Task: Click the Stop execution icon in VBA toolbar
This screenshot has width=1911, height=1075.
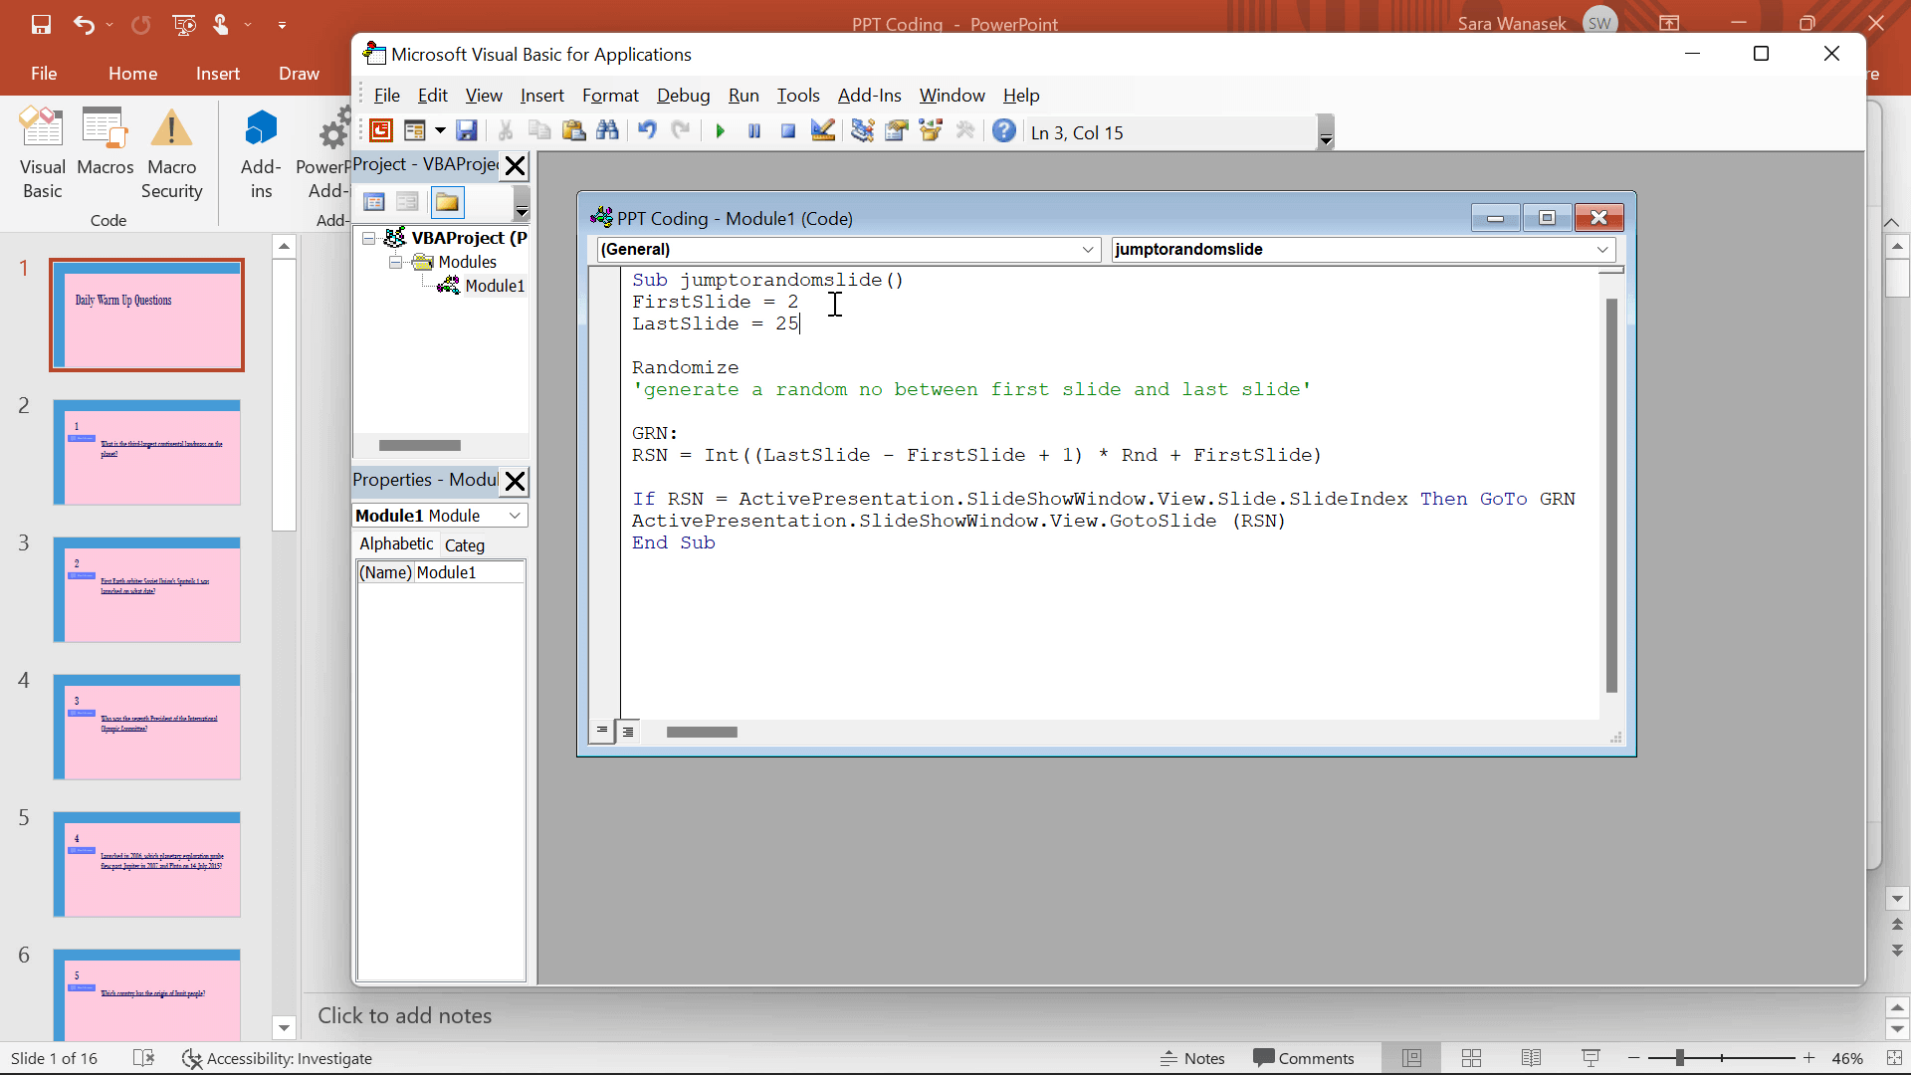Action: pyautogui.click(x=789, y=131)
